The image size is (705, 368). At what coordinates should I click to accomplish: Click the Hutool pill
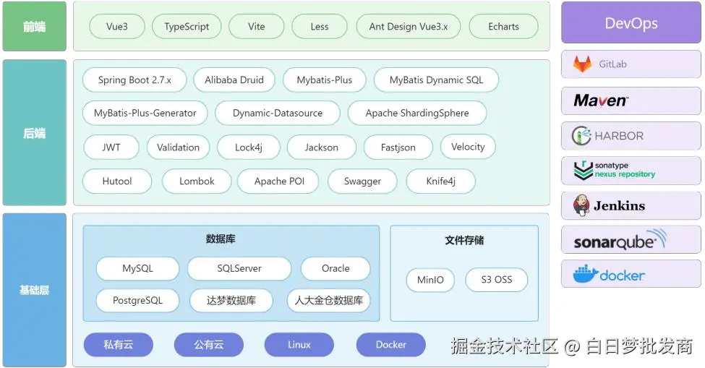117,181
